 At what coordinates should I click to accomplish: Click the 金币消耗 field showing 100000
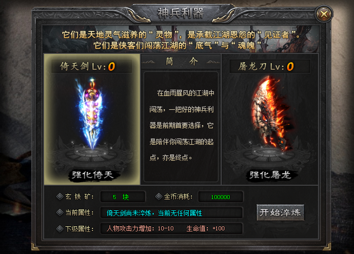point(221,197)
